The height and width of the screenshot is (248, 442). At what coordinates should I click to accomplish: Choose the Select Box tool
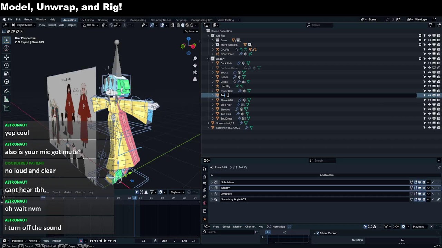pyautogui.click(x=7, y=40)
